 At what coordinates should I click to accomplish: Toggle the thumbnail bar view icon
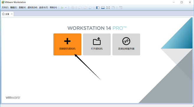pos(103,8)
